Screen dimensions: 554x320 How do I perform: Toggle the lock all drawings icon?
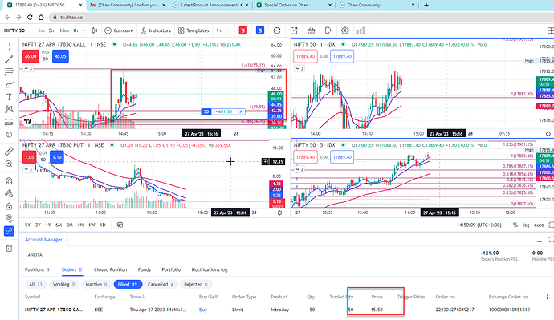[x=9, y=206]
